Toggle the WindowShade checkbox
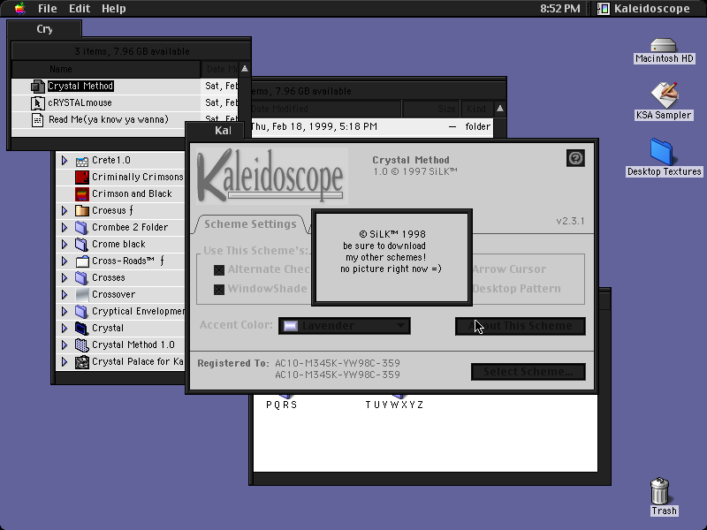 pyautogui.click(x=219, y=290)
